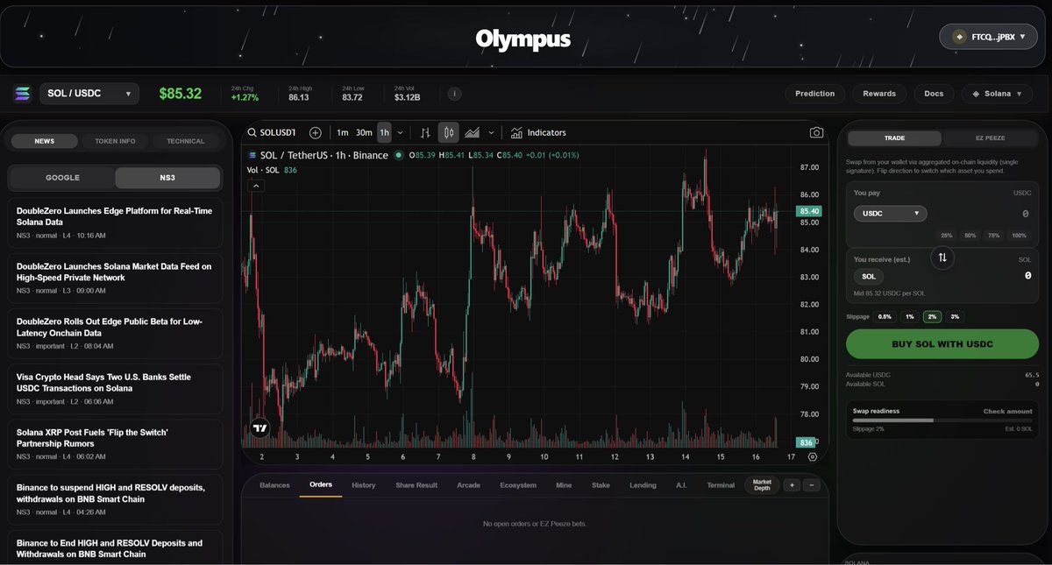
Task: Use 100% of USDC balance
Action: point(1019,236)
